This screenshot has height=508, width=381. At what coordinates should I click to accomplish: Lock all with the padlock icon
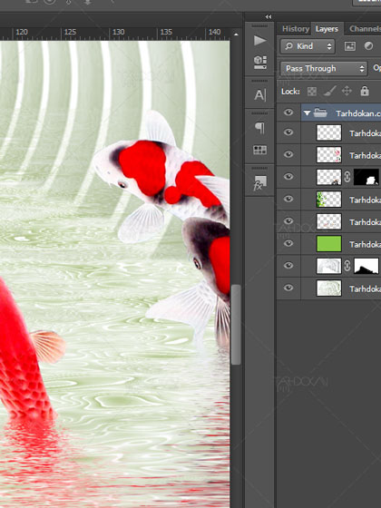365,91
